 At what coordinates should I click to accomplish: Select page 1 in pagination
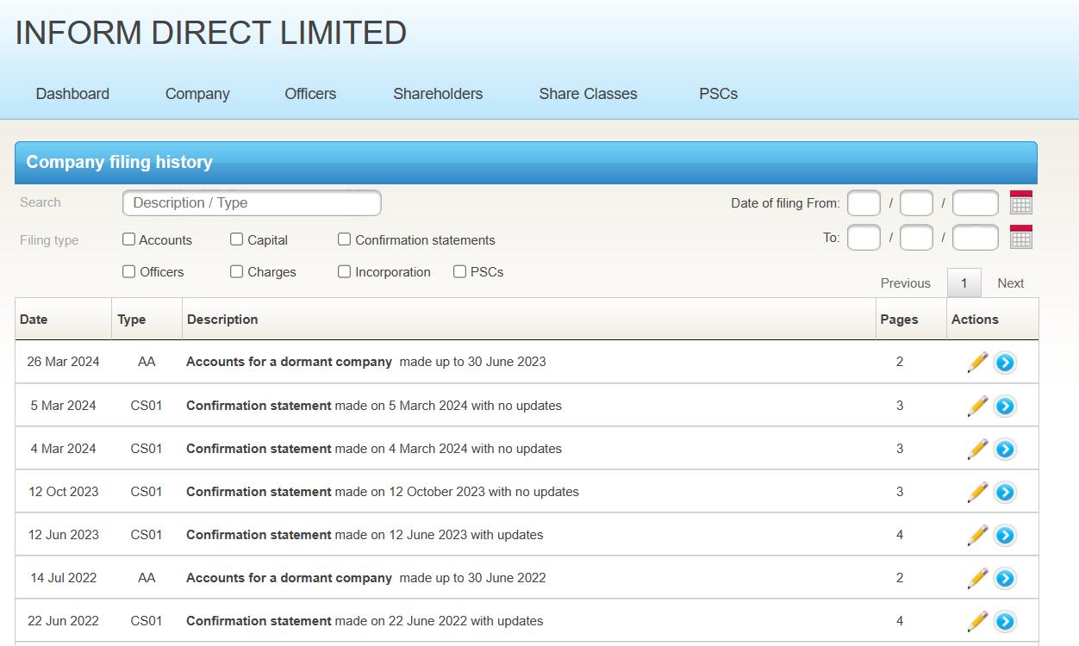pyautogui.click(x=964, y=283)
